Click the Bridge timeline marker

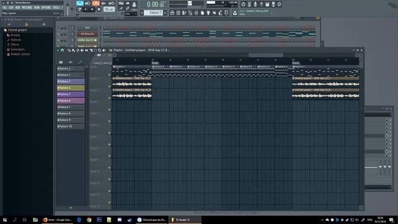click(x=155, y=63)
